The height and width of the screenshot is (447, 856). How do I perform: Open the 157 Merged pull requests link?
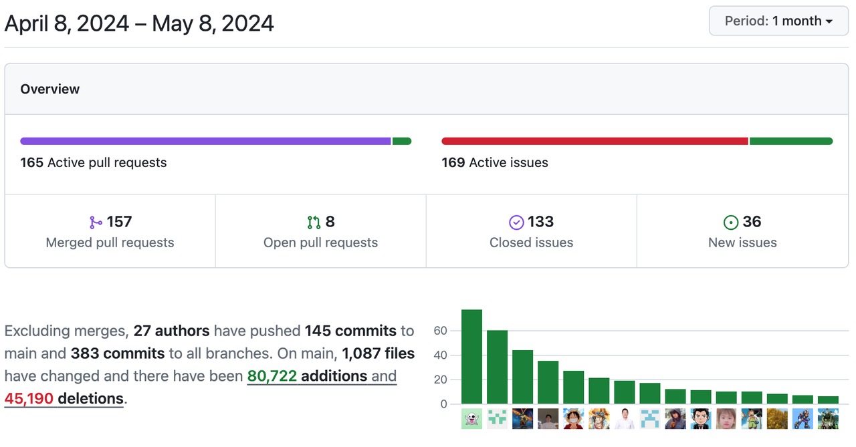coord(110,231)
